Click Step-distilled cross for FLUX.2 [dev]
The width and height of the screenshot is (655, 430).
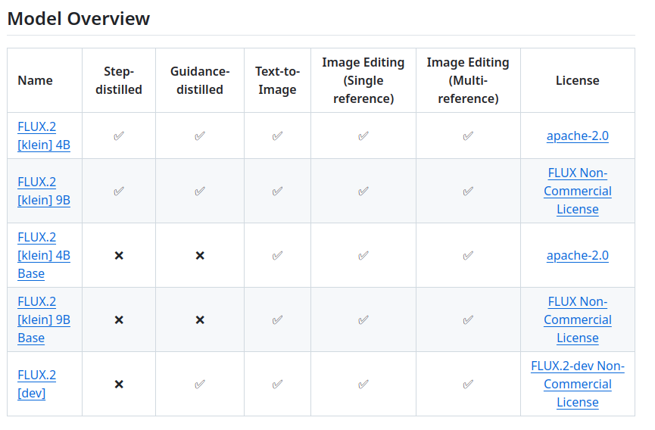coord(119,385)
